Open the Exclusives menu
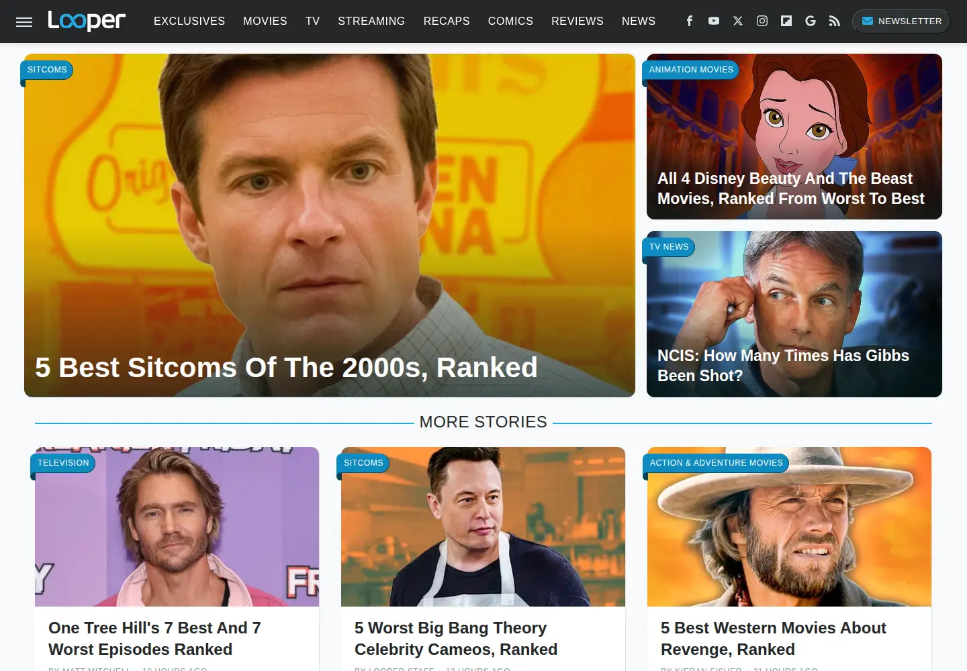 [189, 21]
